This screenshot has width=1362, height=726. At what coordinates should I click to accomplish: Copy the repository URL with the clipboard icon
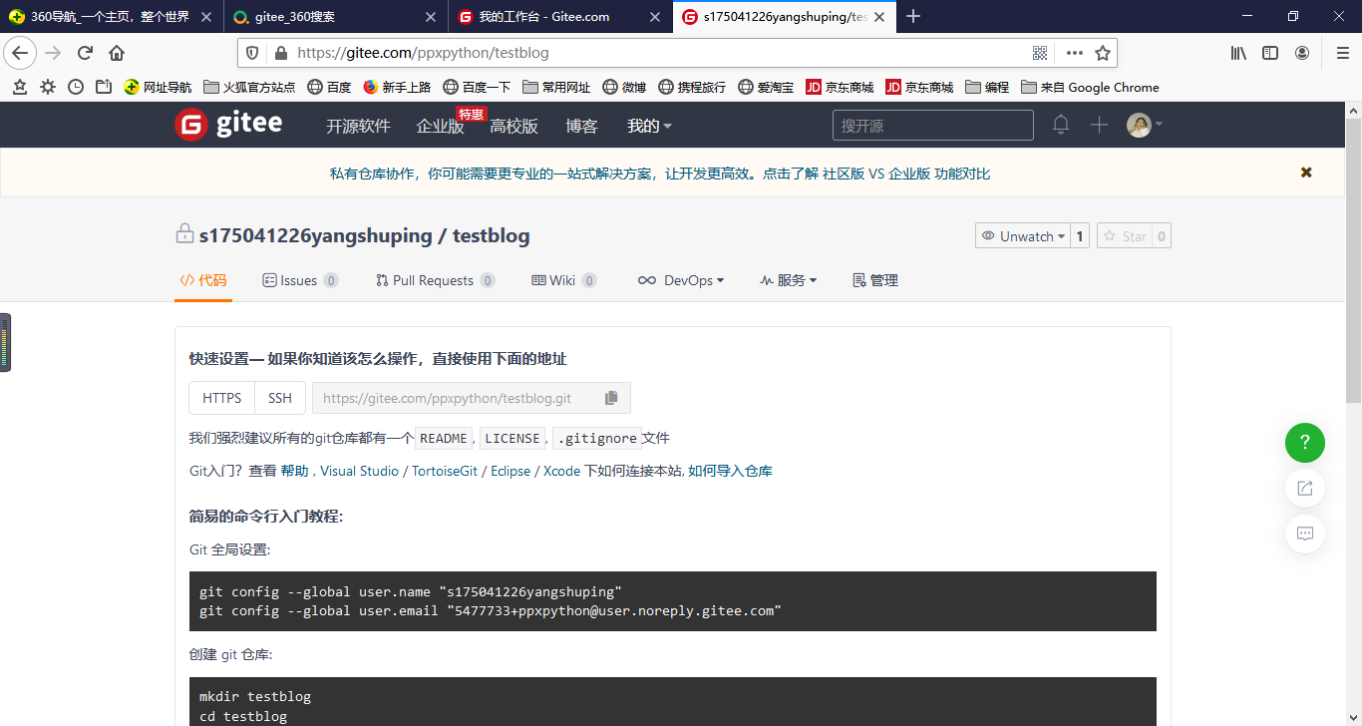[x=610, y=397]
